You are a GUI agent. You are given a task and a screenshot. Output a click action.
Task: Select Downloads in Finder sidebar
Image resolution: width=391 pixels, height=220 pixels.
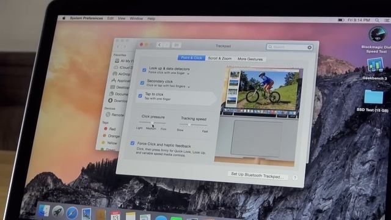pos(117,100)
